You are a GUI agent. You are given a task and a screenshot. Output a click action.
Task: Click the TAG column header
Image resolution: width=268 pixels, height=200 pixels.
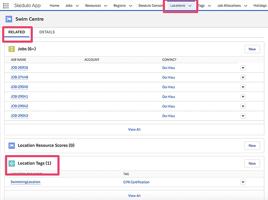[x=126, y=174]
